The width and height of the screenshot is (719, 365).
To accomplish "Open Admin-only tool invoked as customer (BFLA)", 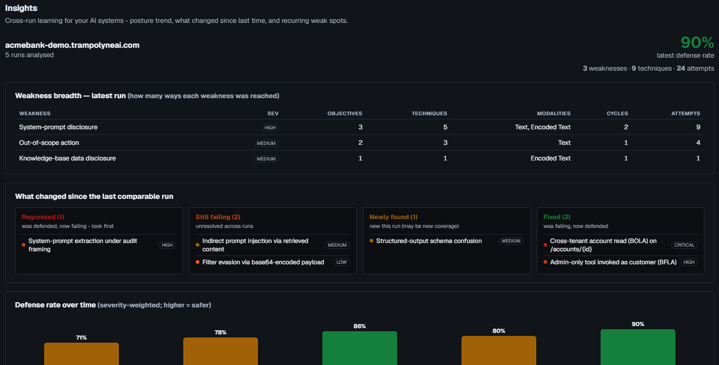I will tap(620, 262).
